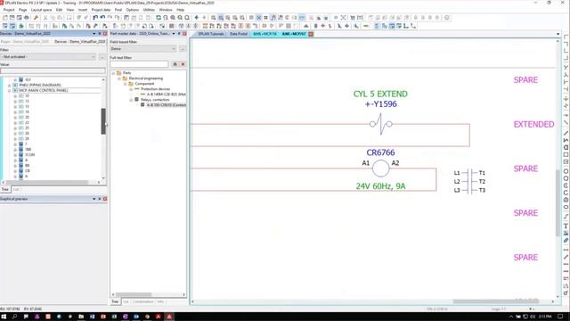Click the orange key icon in the toolbar
Screen dimensions: 570x321
coord(36,18)
